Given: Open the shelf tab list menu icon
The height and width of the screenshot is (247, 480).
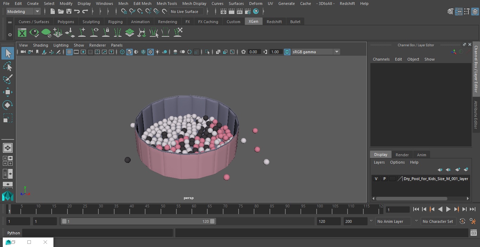Looking at the screenshot, I should coord(10,22).
